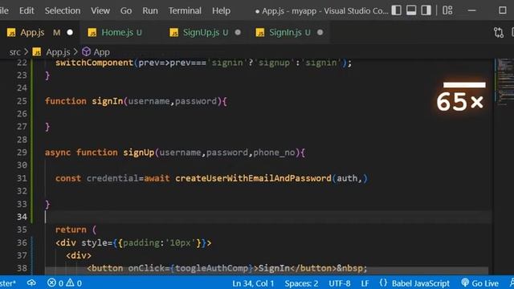Toggle bottom panel layout icon
Viewport: 514px width, 289px height.
pos(411,10)
